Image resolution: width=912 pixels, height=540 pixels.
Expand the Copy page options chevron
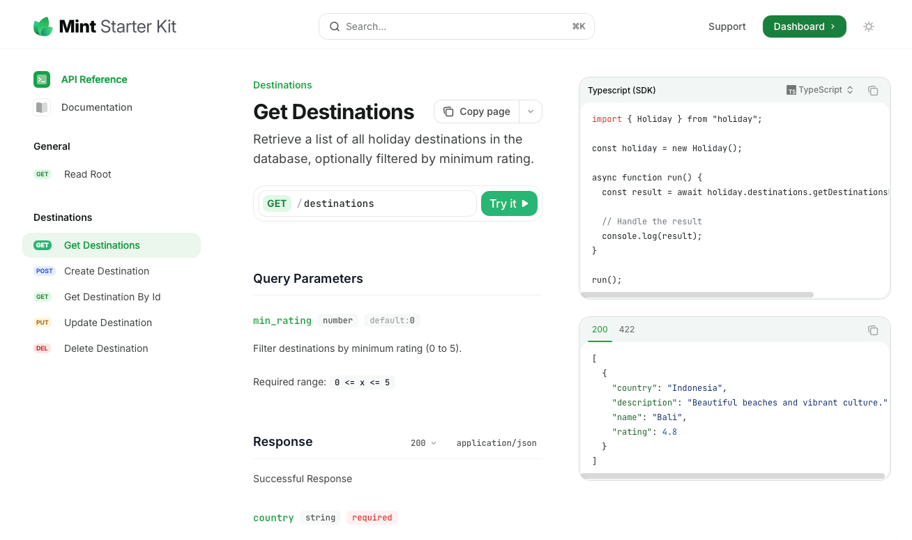point(530,111)
